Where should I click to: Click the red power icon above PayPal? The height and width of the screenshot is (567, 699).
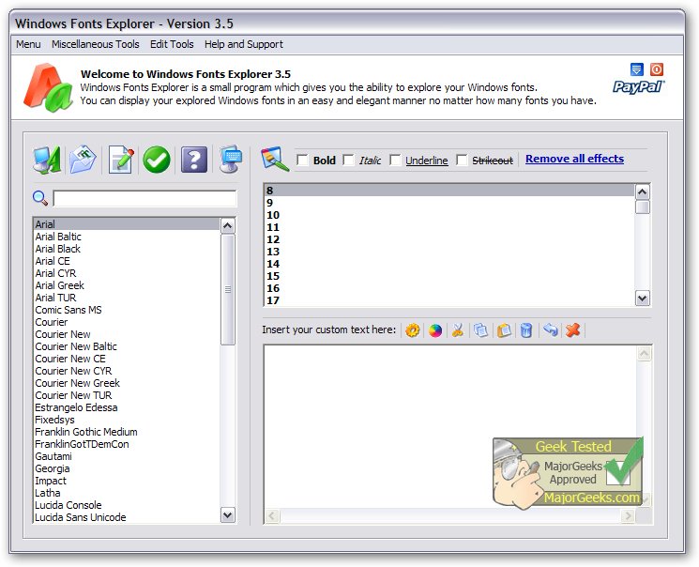pos(656,69)
